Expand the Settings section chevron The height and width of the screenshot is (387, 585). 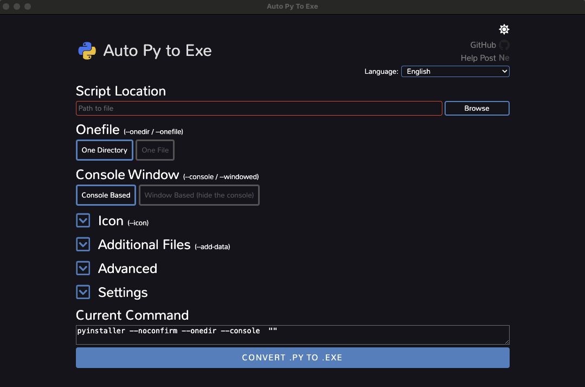[x=83, y=292]
